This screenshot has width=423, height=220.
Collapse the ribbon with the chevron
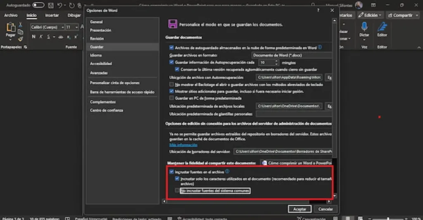pos(419,47)
